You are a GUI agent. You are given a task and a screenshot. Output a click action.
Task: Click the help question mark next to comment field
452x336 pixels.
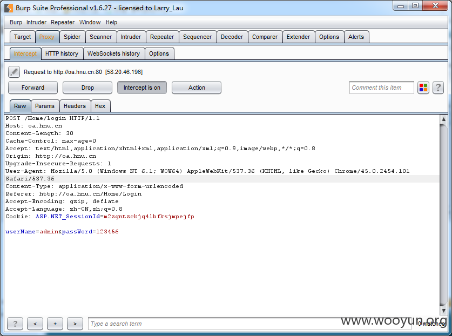(438, 88)
